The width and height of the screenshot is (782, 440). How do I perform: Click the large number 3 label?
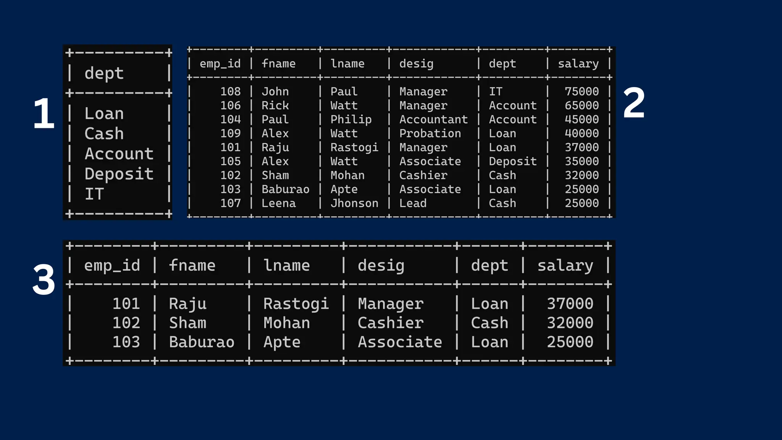click(x=44, y=280)
